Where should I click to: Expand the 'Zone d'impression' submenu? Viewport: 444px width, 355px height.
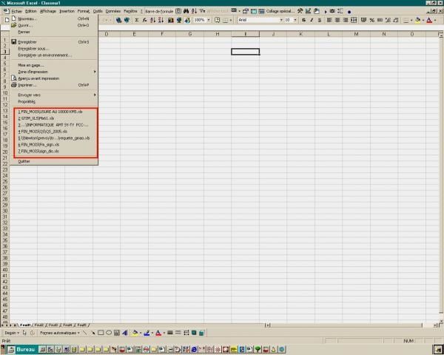pos(54,72)
